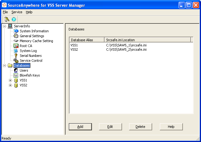Click the Blowfish Keys icon
The height and width of the screenshot is (142, 201).
click(16, 75)
